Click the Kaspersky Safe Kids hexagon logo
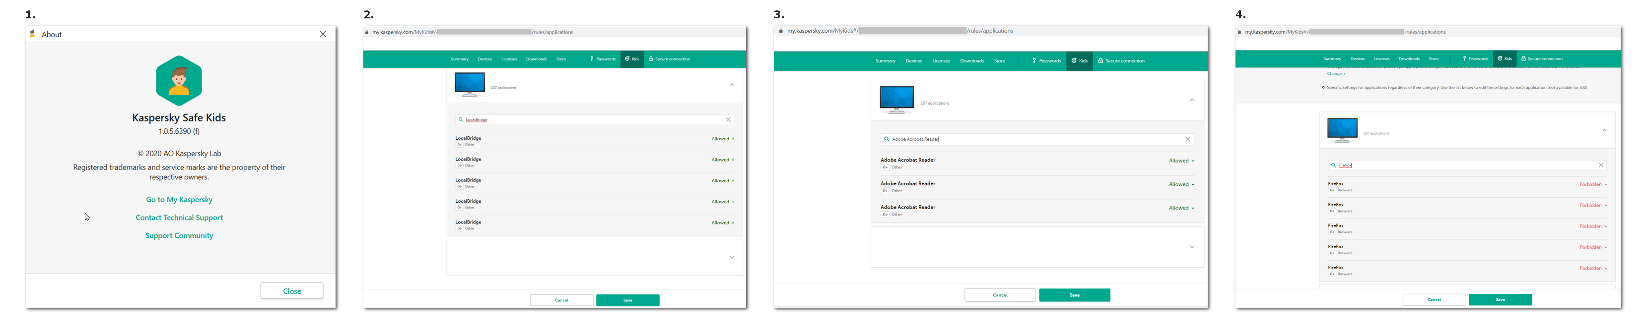Viewport: 1647px width, 334px height. coord(179,80)
